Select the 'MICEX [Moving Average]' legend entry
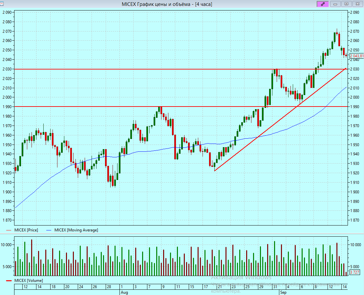The height and width of the screenshot is (295, 364). (x=76, y=230)
